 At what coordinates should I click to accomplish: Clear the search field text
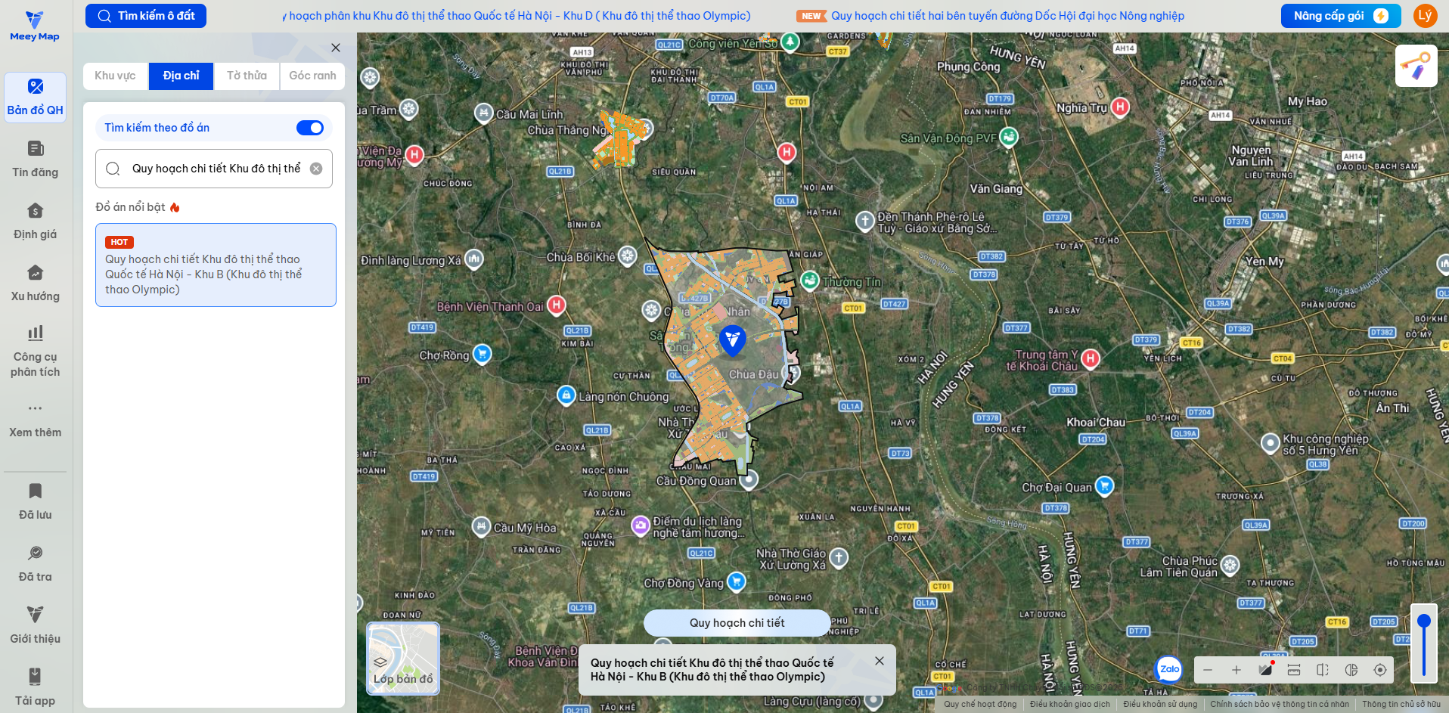tap(316, 169)
